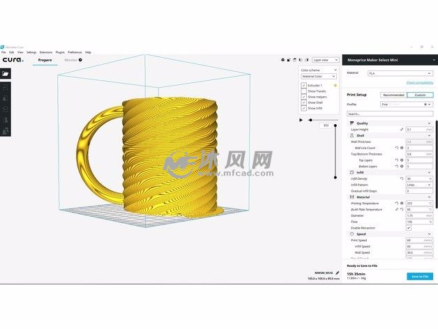Click the link icon beside Layer Height
The image size is (438, 329).
(x=402, y=130)
